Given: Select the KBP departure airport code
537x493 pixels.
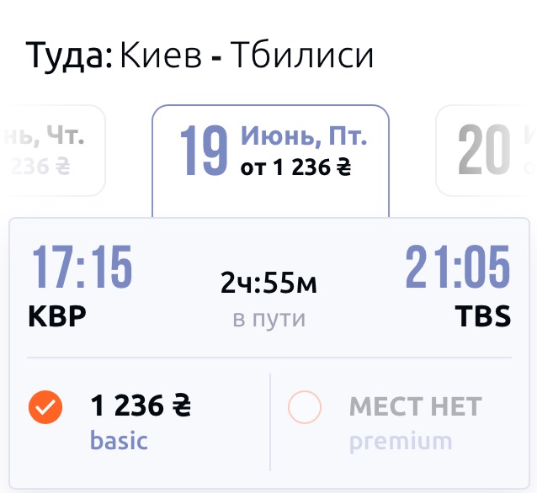Looking at the screenshot, I should 57,316.
